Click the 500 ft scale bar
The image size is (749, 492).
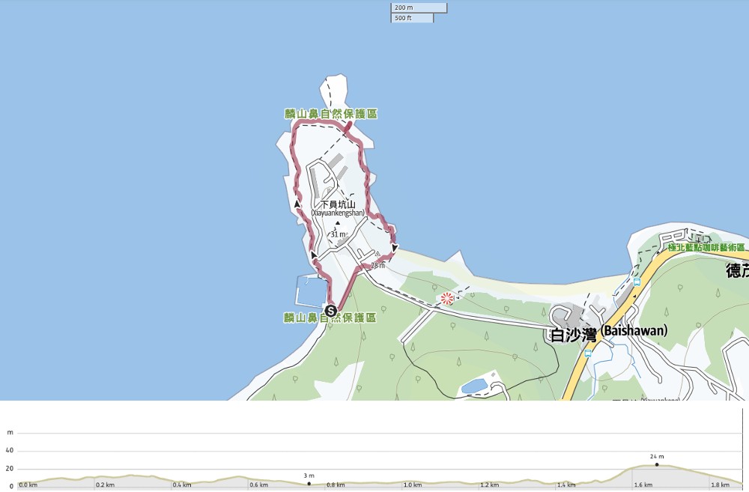pyautogui.click(x=412, y=18)
